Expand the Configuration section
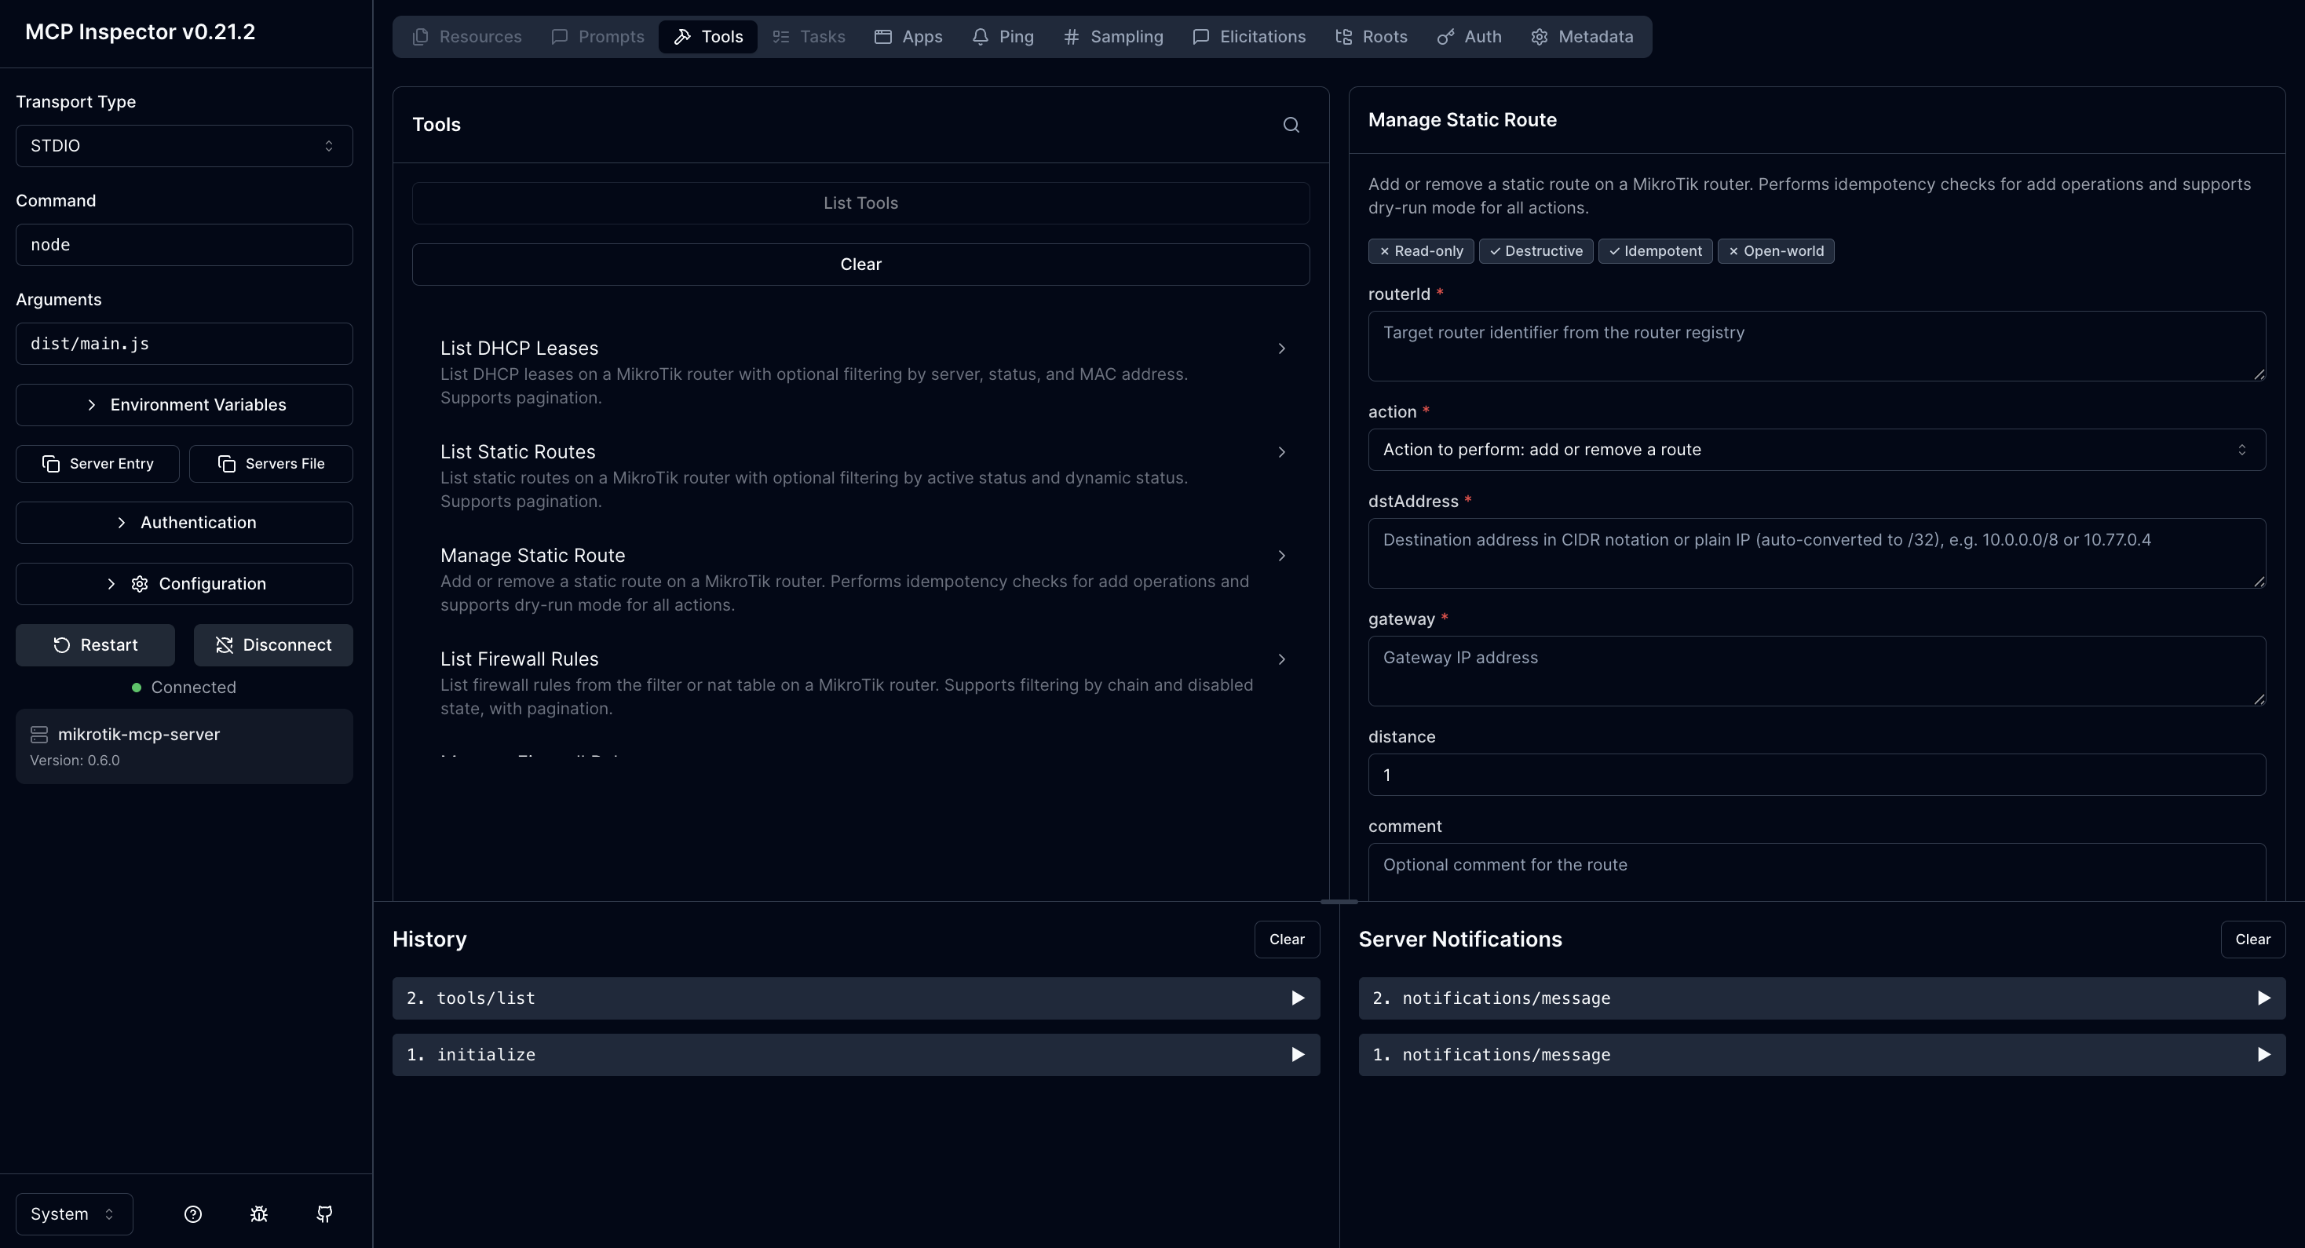Viewport: 2305px width, 1248px height. 184,584
